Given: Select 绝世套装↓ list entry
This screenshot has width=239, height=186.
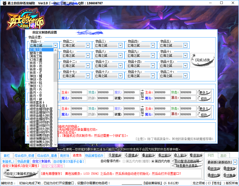Looking at the screenshot, I should (41, 102).
